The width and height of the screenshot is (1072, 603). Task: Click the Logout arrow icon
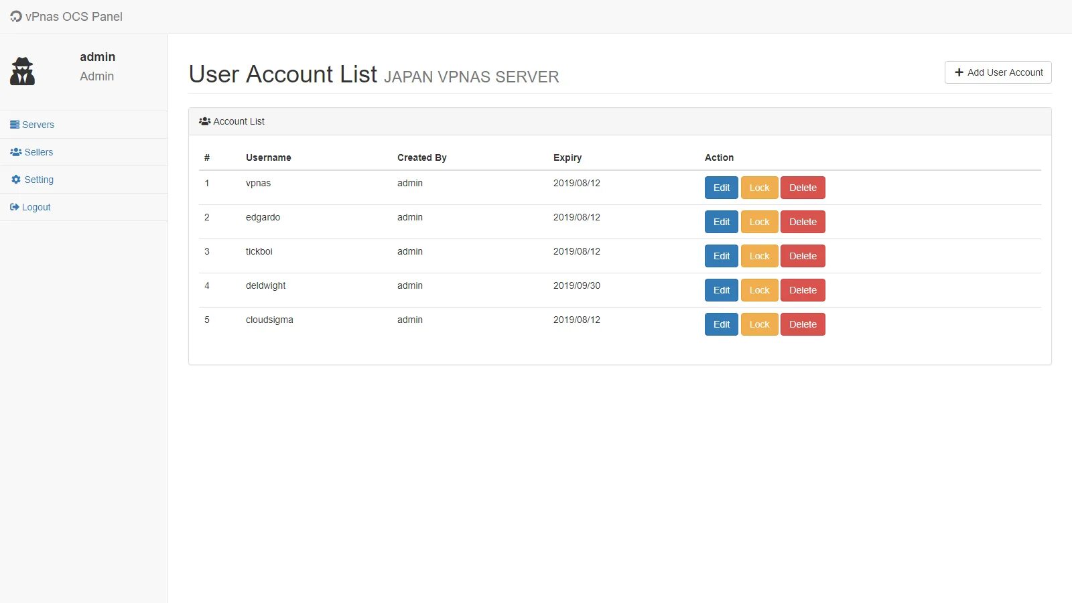pos(15,207)
